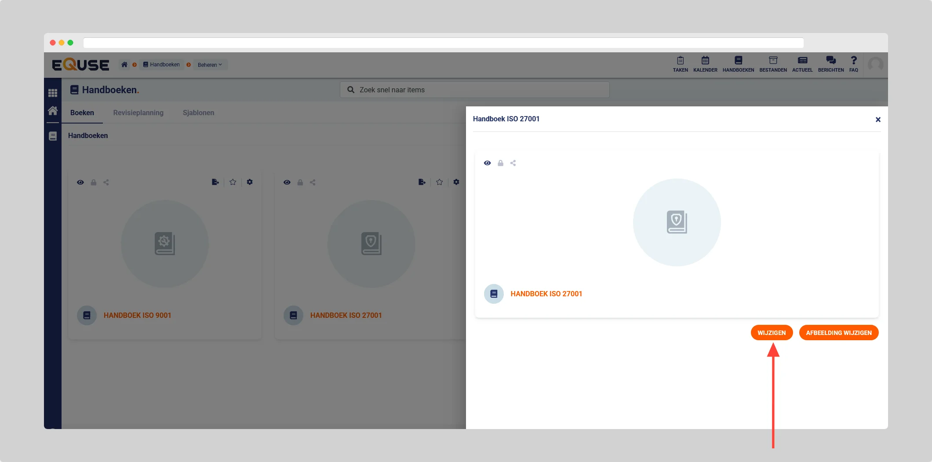The image size is (932, 462).
Task: Toggle eye icon in the ISO 27001 side panel
Action: (487, 163)
